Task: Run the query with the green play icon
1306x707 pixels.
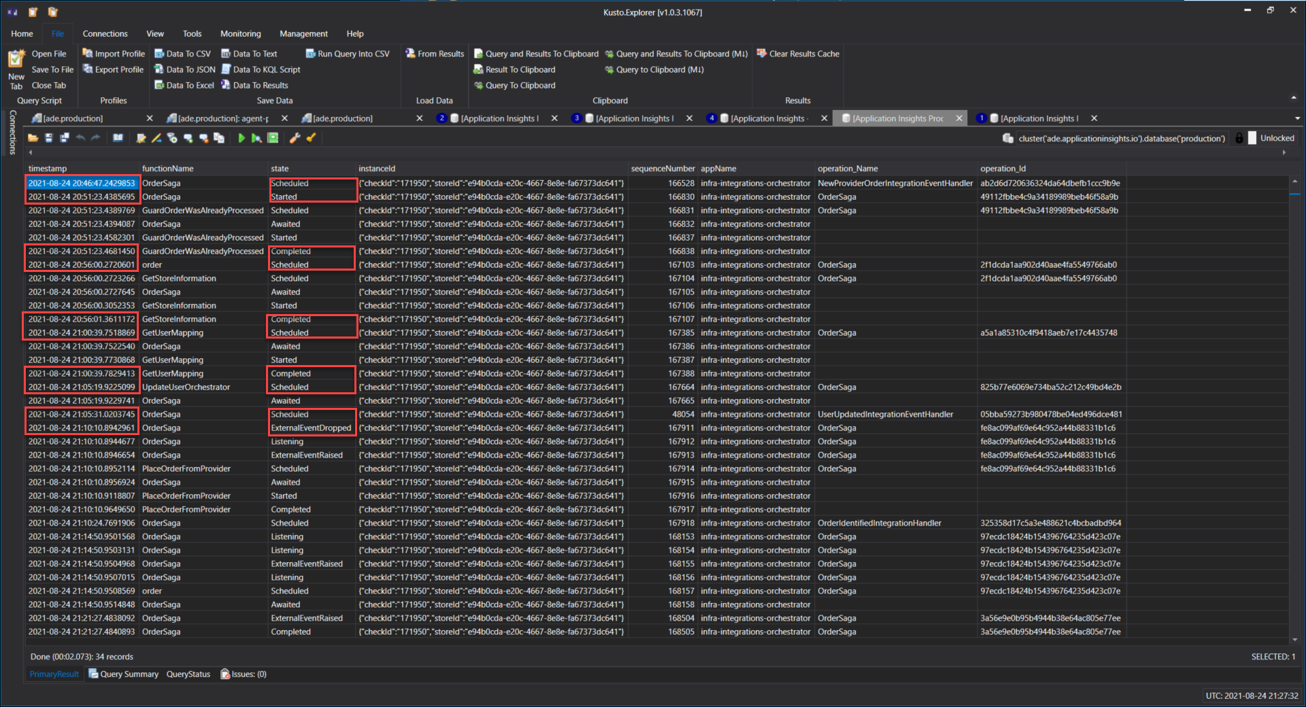Action: pos(242,138)
